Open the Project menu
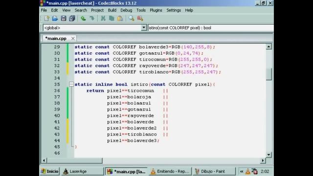Screen dimensions: 313x176 click(97, 10)
